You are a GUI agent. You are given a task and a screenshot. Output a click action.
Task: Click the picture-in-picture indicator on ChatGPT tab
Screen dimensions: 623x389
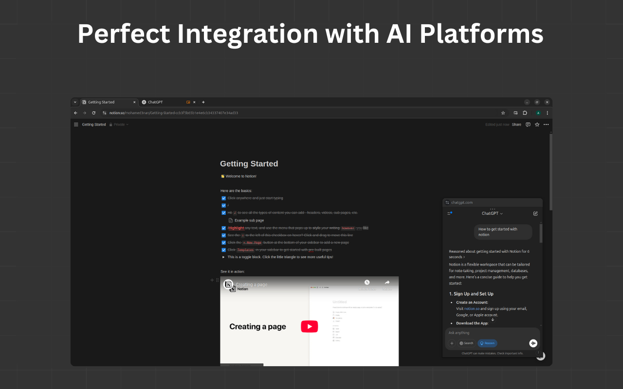[188, 102]
